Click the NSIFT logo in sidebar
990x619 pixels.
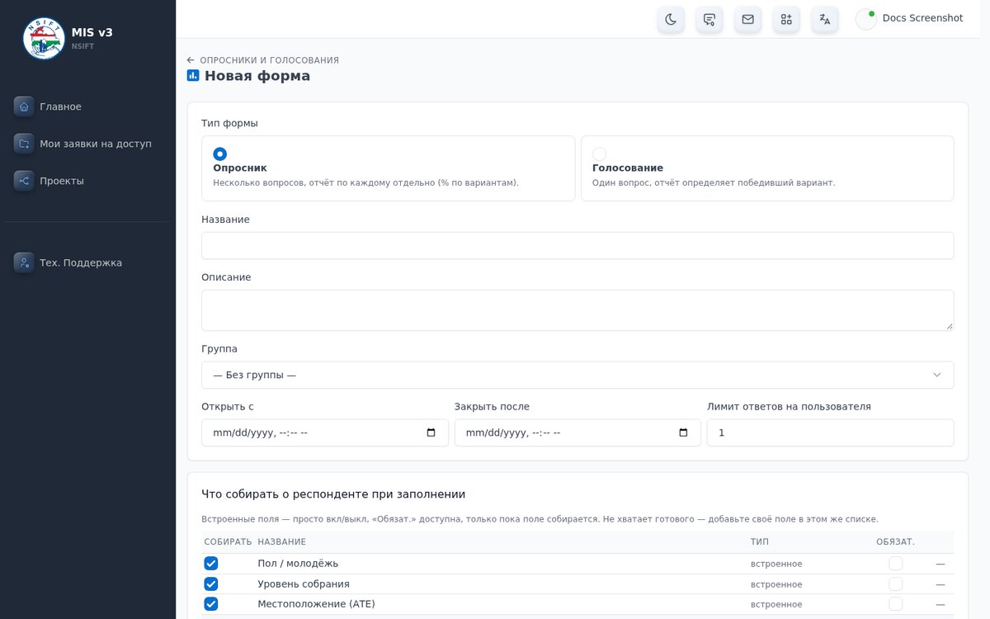(44, 38)
